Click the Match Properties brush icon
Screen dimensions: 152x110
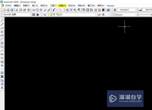45,10
